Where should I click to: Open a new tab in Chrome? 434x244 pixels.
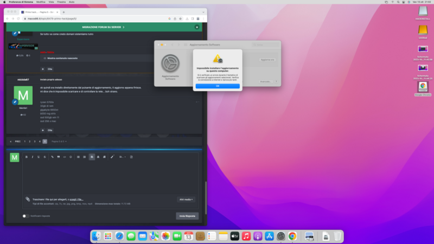tap(63, 12)
